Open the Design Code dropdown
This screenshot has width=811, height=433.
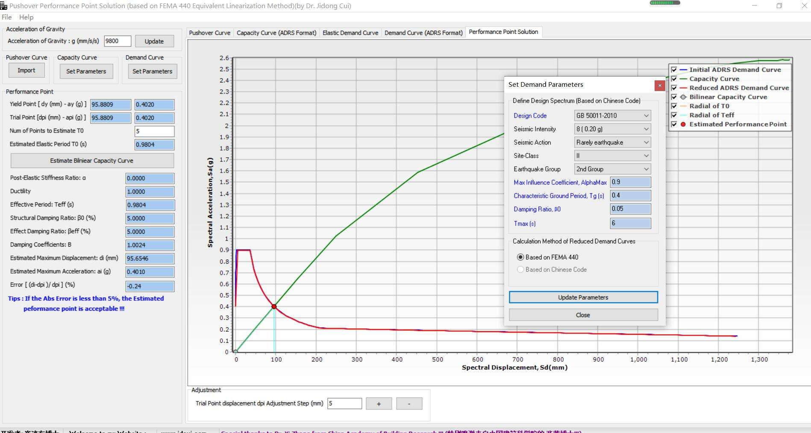pos(612,115)
